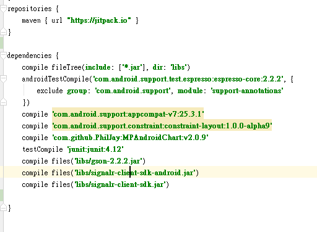Click 'libs/gson-2.2.2.jar' file path
The width and height of the screenshot is (317, 232).
pos(108,161)
